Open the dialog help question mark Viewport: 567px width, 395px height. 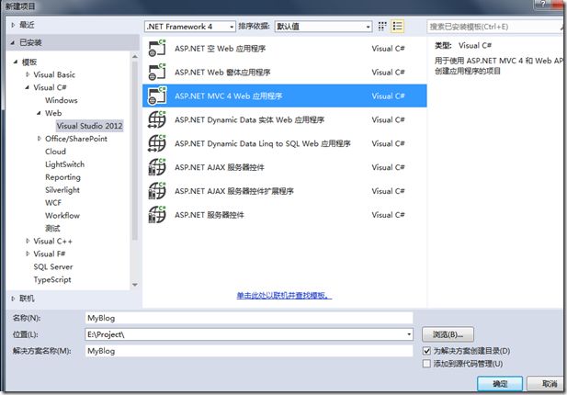[542, 4]
